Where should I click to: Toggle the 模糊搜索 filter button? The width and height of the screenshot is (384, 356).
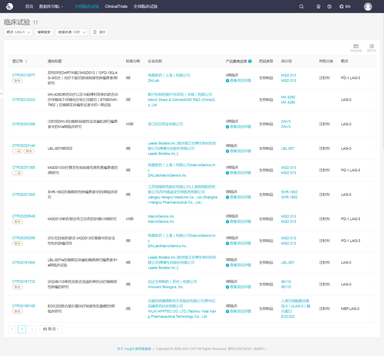pyautogui.click(x=44, y=32)
